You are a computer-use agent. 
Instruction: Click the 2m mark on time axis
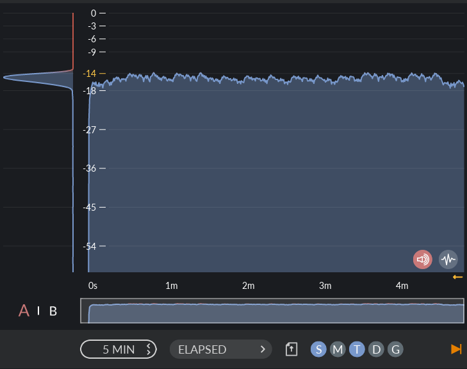click(x=248, y=286)
